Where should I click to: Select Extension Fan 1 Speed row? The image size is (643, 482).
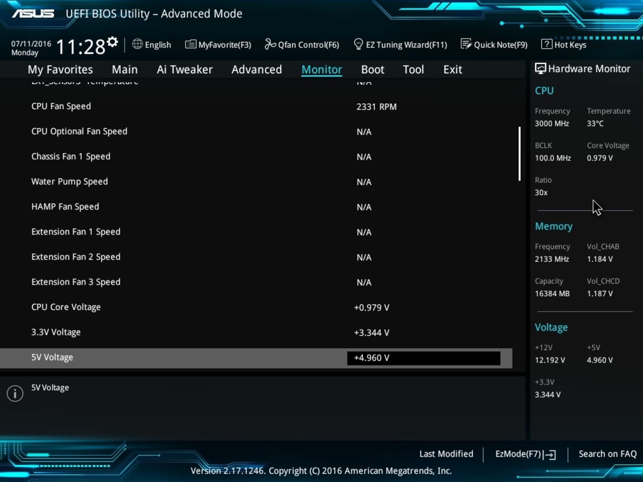click(256, 232)
